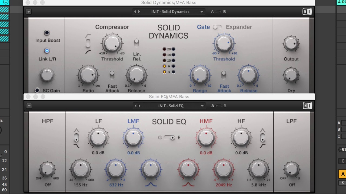Switch the G/E mode toggle in Solid EQ
Viewport: 346px width, 194px height.
click(169, 138)
